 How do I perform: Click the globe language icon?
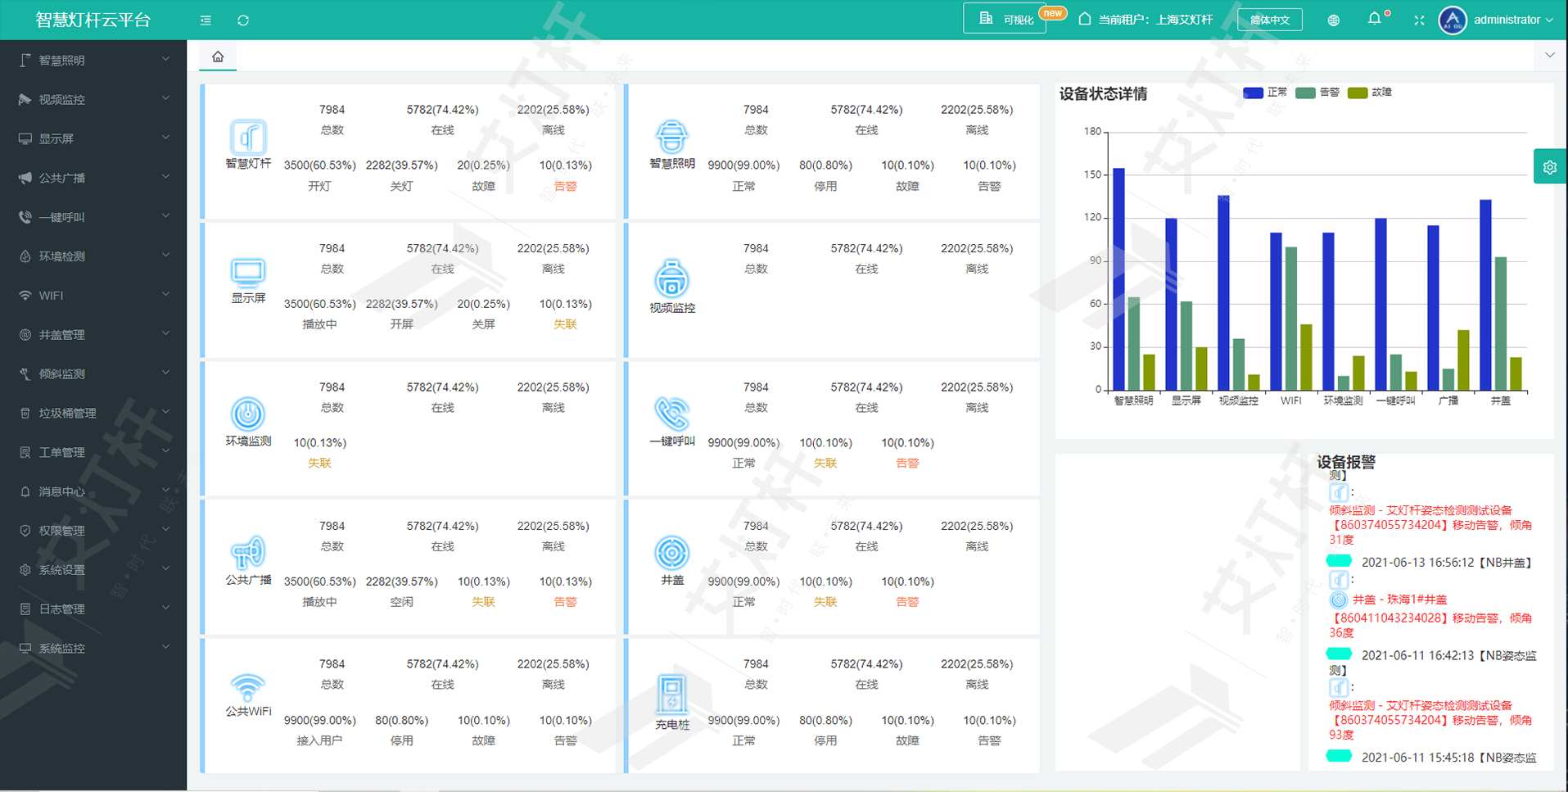pyautogui.click(x=1334, y=20)
